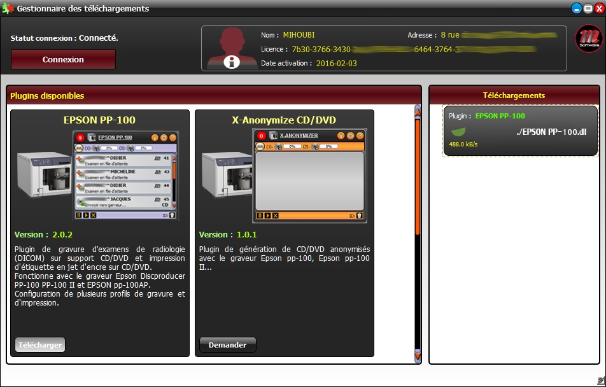Click the "Version : 1.0.1" label

click(228, 235)
